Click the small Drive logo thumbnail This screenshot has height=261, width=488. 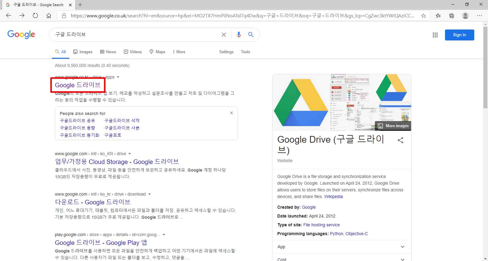tap(391, 88)
